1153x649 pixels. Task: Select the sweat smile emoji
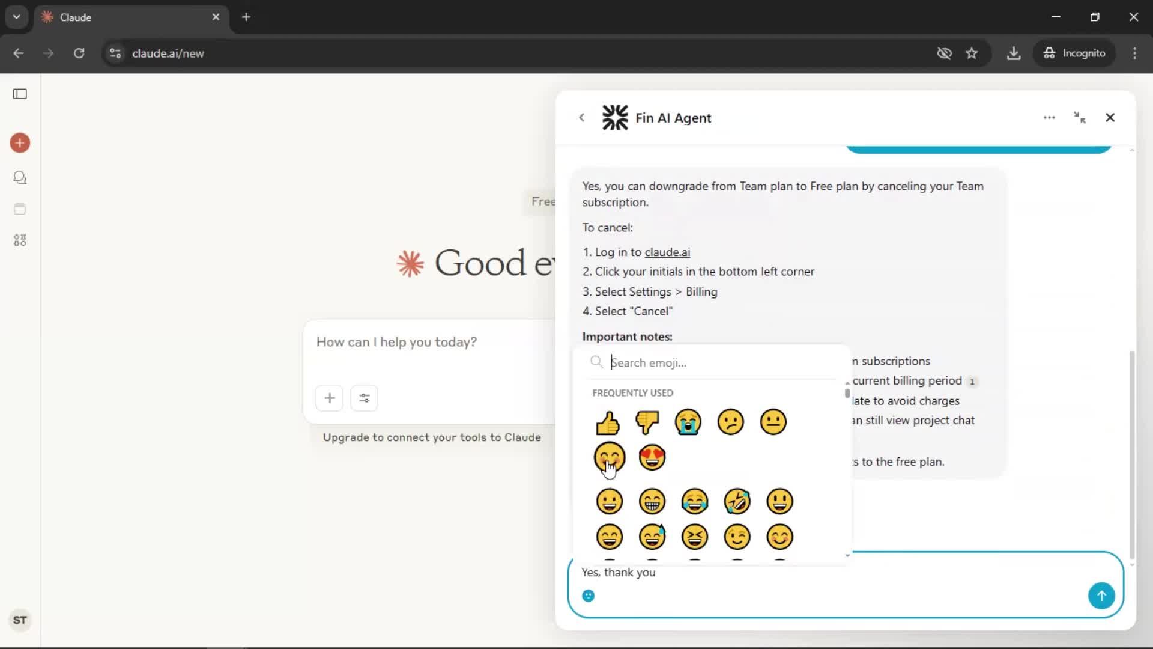(x=652, y=537)
